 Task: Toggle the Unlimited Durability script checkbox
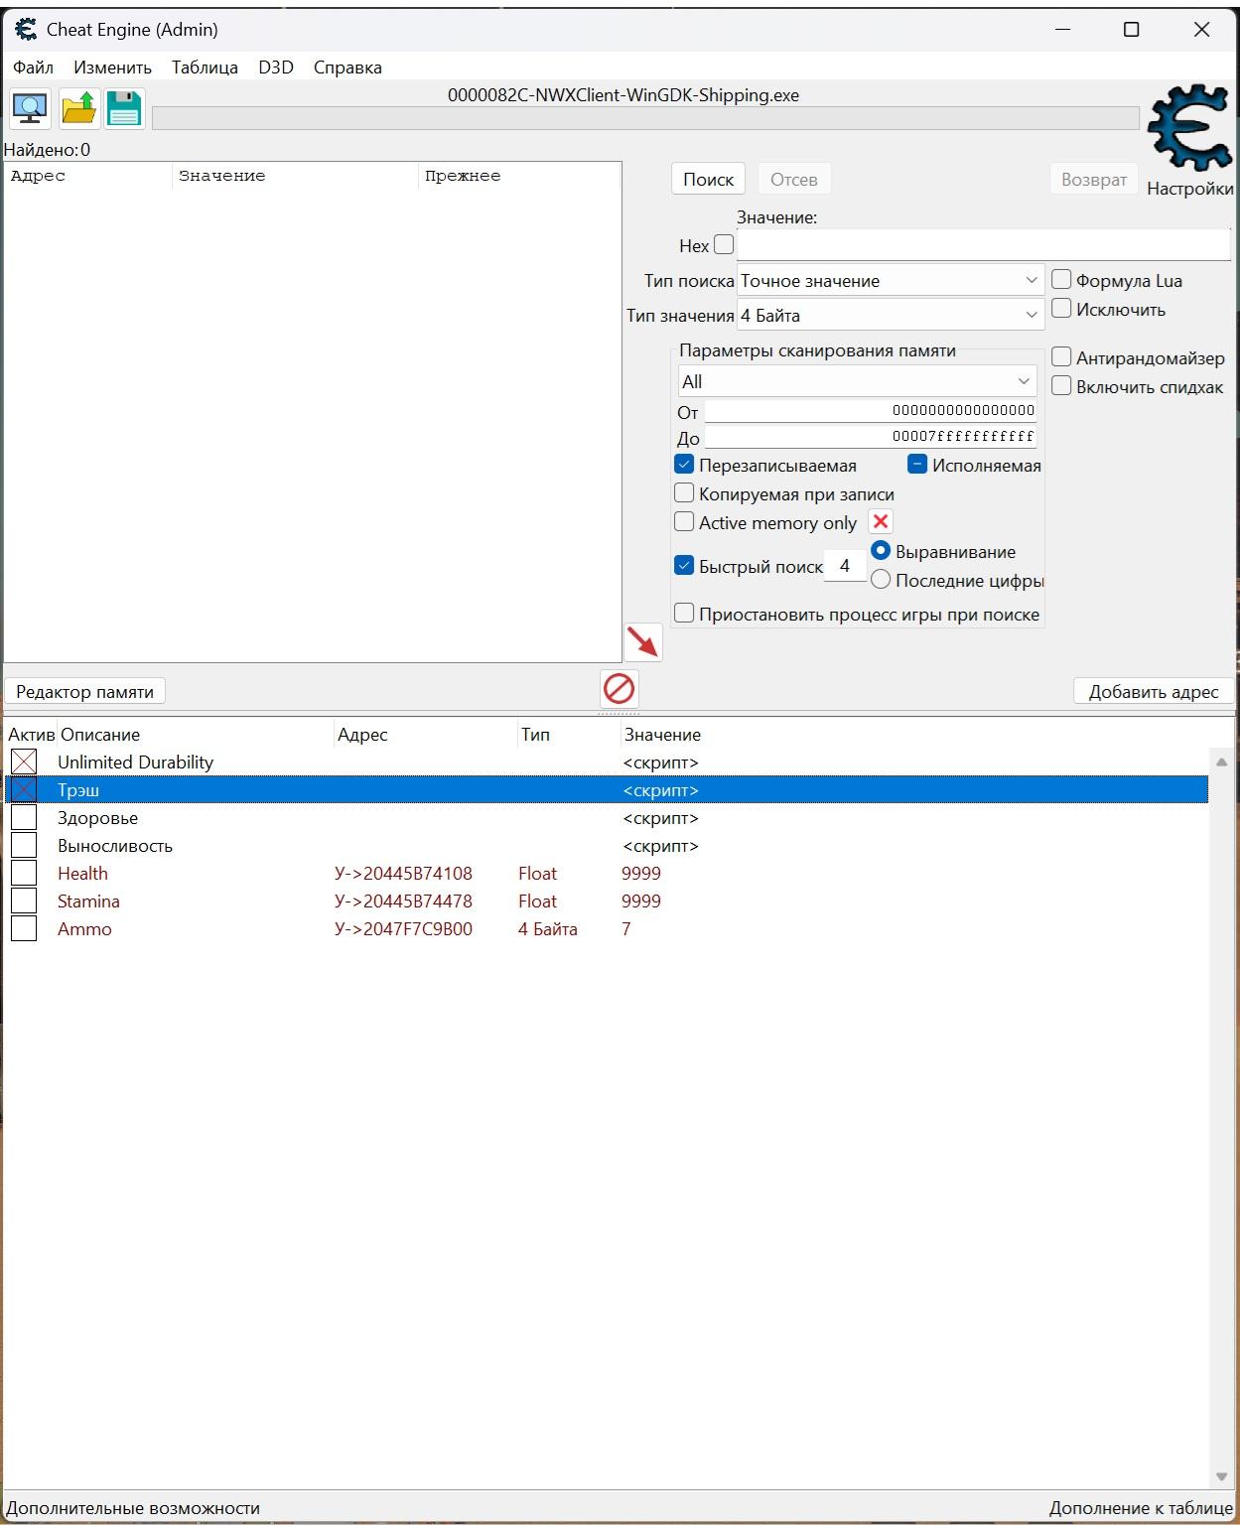tap(24, 762)
